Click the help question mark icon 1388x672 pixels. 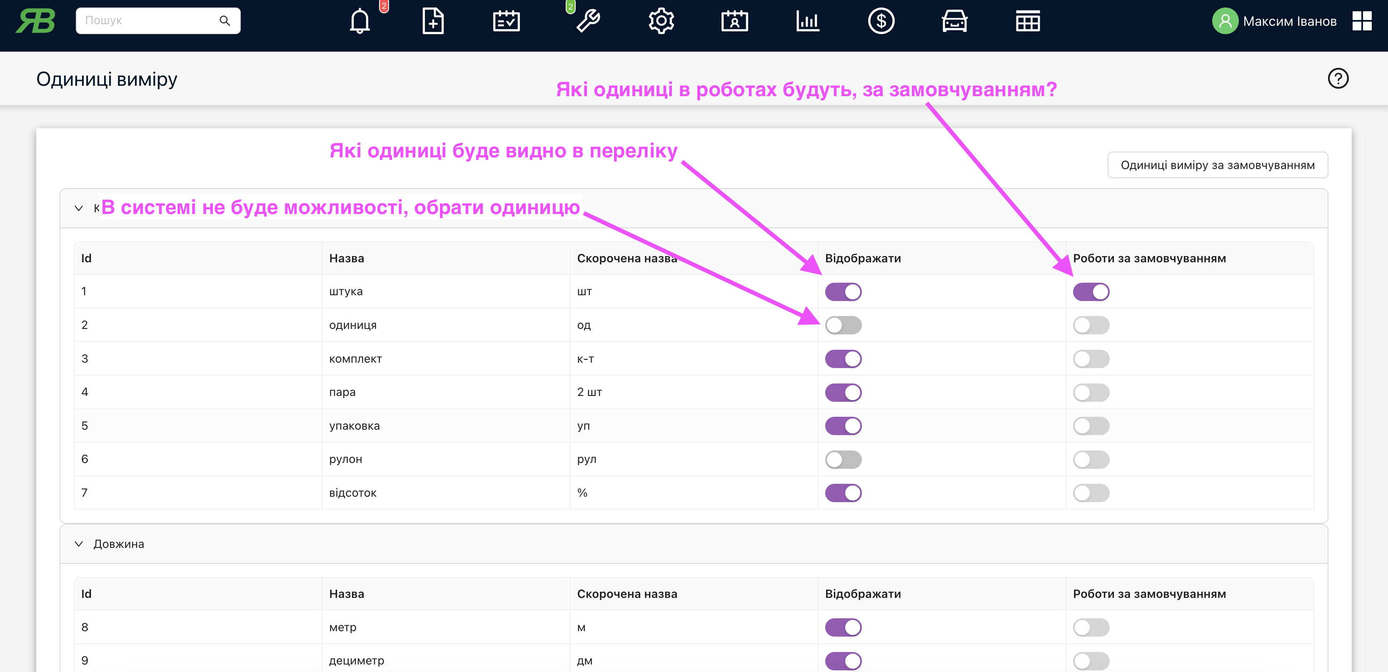[1337, 79]
